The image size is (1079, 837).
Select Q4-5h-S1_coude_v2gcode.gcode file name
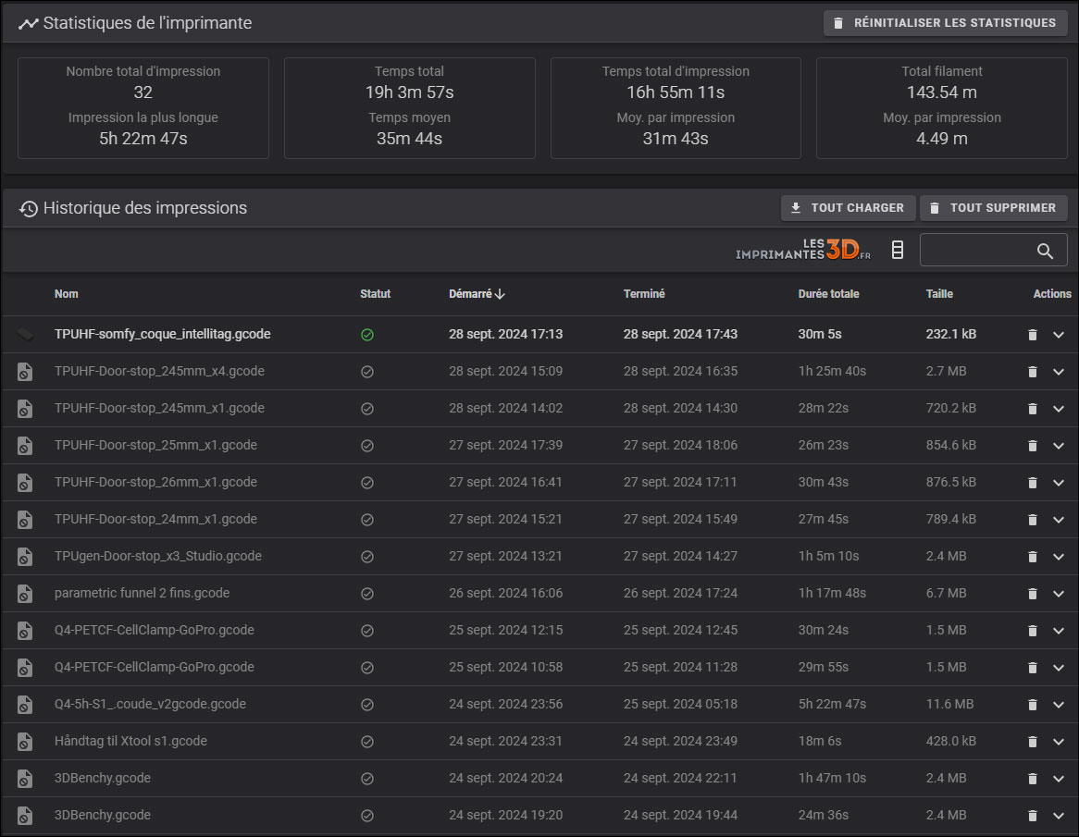pyautogui.click(x=150, y=704)
